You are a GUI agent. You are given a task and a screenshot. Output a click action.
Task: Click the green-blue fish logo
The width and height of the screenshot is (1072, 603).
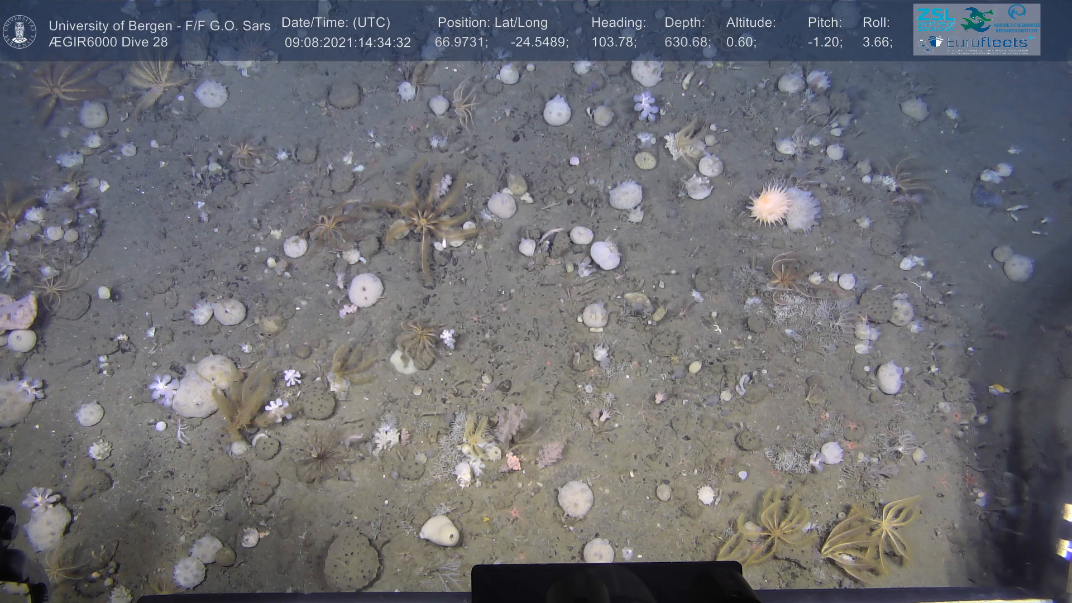[x=977, y=20]
